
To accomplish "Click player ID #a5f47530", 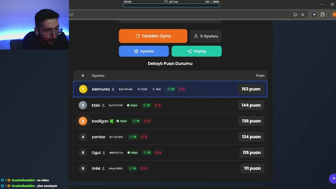I will [x=116, y=105].
